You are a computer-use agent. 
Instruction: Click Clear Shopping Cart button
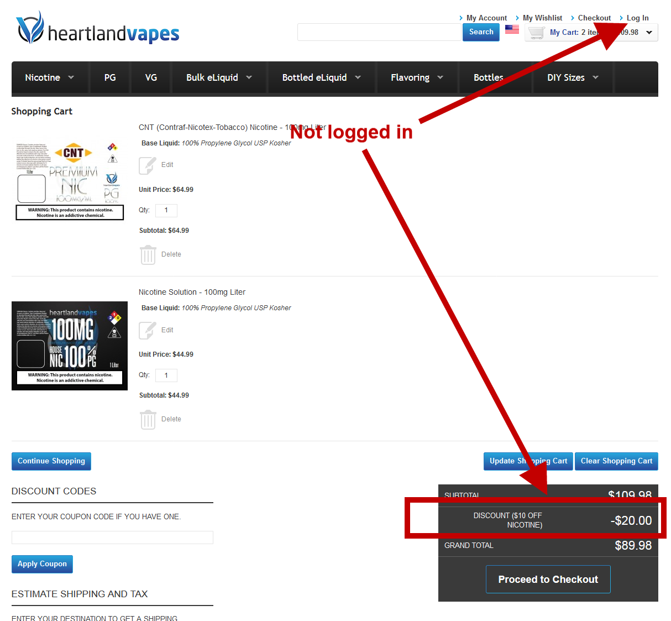(616, 461)
